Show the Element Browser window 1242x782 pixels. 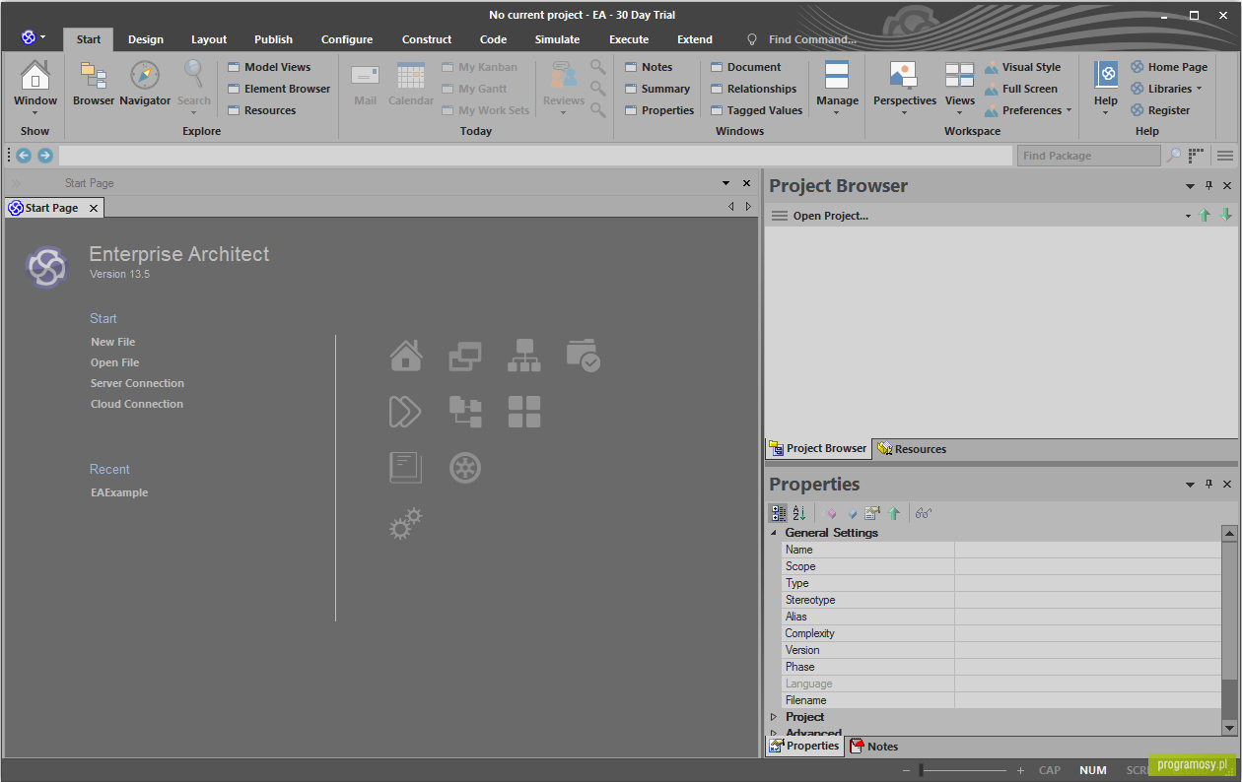pyautogui.click(x=279, y=89)
